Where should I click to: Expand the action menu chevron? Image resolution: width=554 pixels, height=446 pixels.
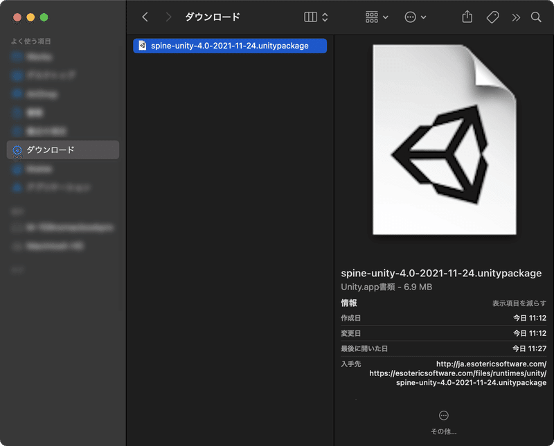[x=423, y=17]
